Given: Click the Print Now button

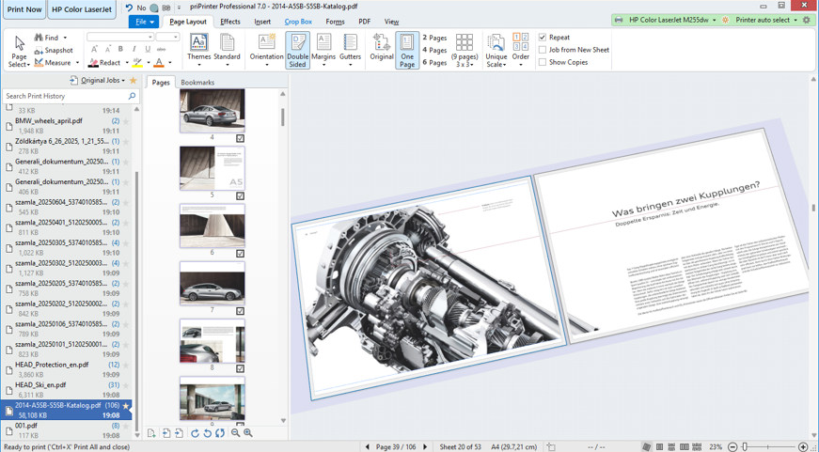Looking at the screenshot, I should [24, 9].
